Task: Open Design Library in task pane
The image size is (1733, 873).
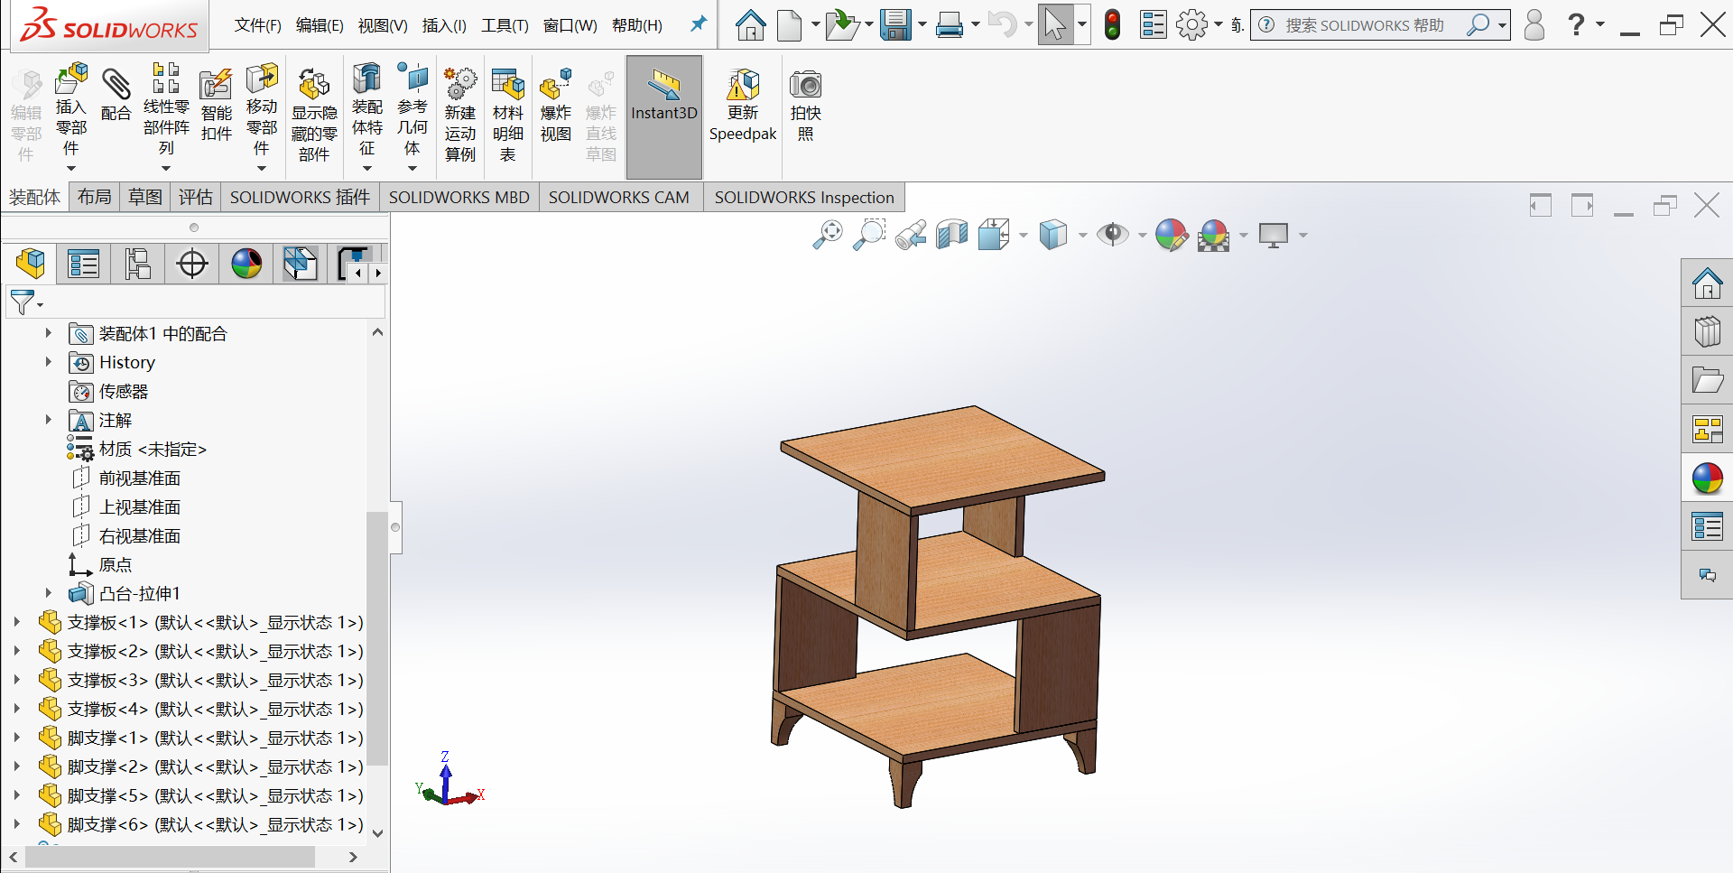Action: (1707, 332)
